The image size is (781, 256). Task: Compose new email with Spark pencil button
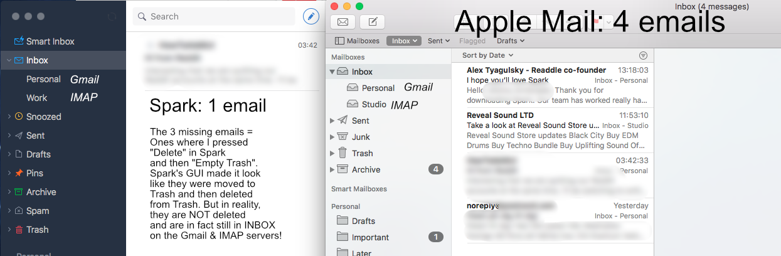311,16
